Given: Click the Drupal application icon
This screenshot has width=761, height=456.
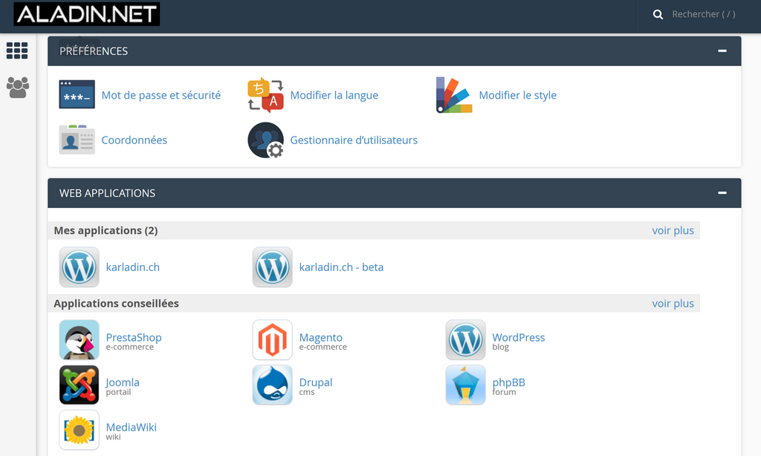Looking at the screenshot, I should pyautogui.click(x=272, y=385).
